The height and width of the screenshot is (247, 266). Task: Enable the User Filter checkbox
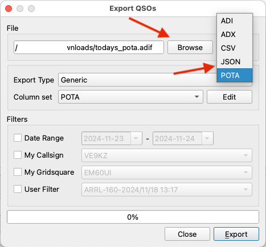click(18, 189)
